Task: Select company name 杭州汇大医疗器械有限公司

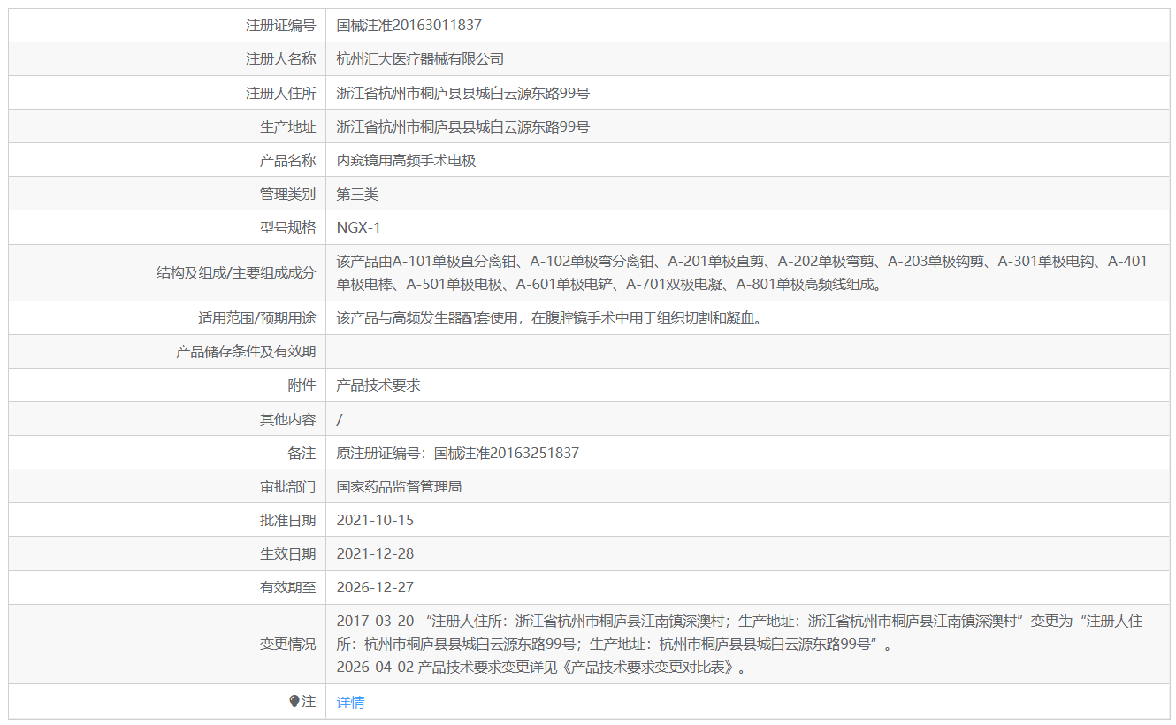Action: click(420, 59)
